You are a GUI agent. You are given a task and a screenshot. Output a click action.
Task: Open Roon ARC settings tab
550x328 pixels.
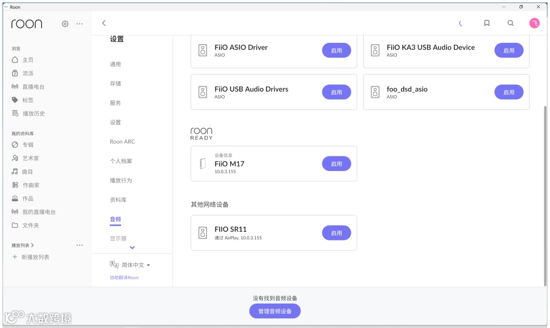122,142
